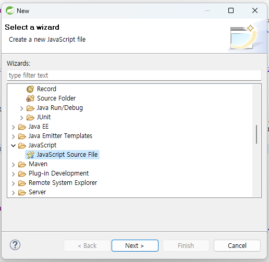Expand the Plug-in Development category
This screenshot has height=262, width=269.
[x=13, y=174]
